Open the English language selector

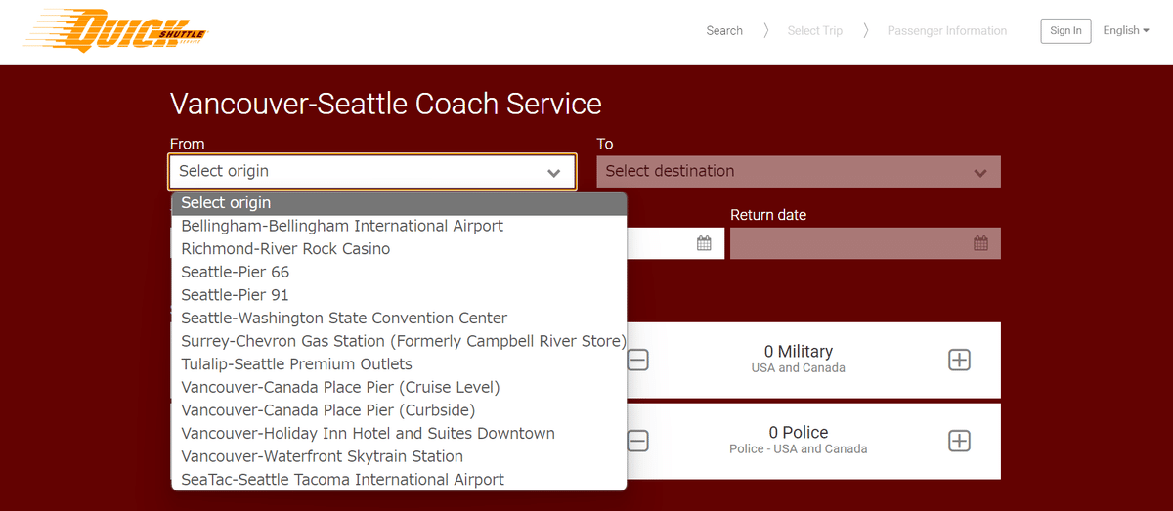pos(1125,30)
